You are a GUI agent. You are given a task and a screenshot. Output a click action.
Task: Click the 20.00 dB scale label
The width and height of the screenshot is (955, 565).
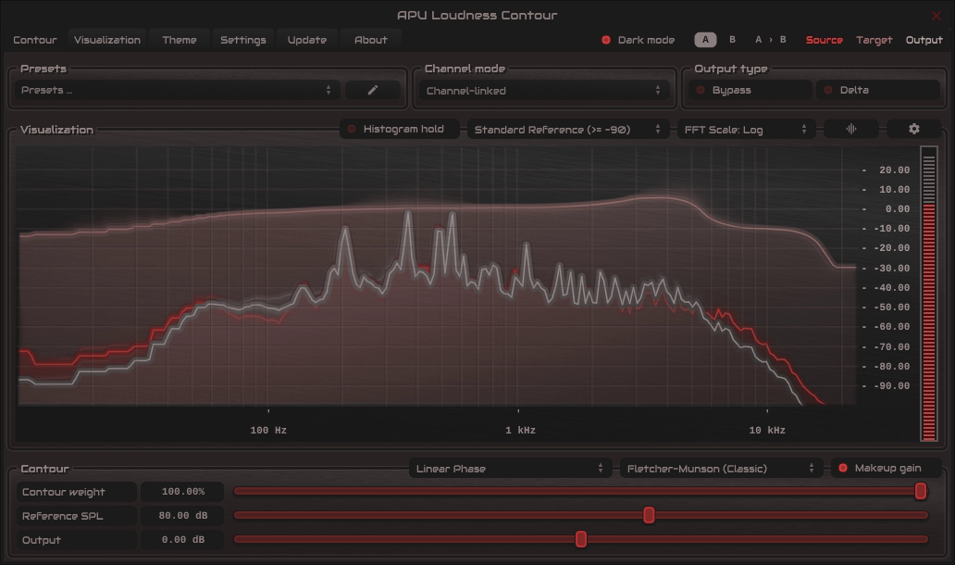(x=894, y=170)
